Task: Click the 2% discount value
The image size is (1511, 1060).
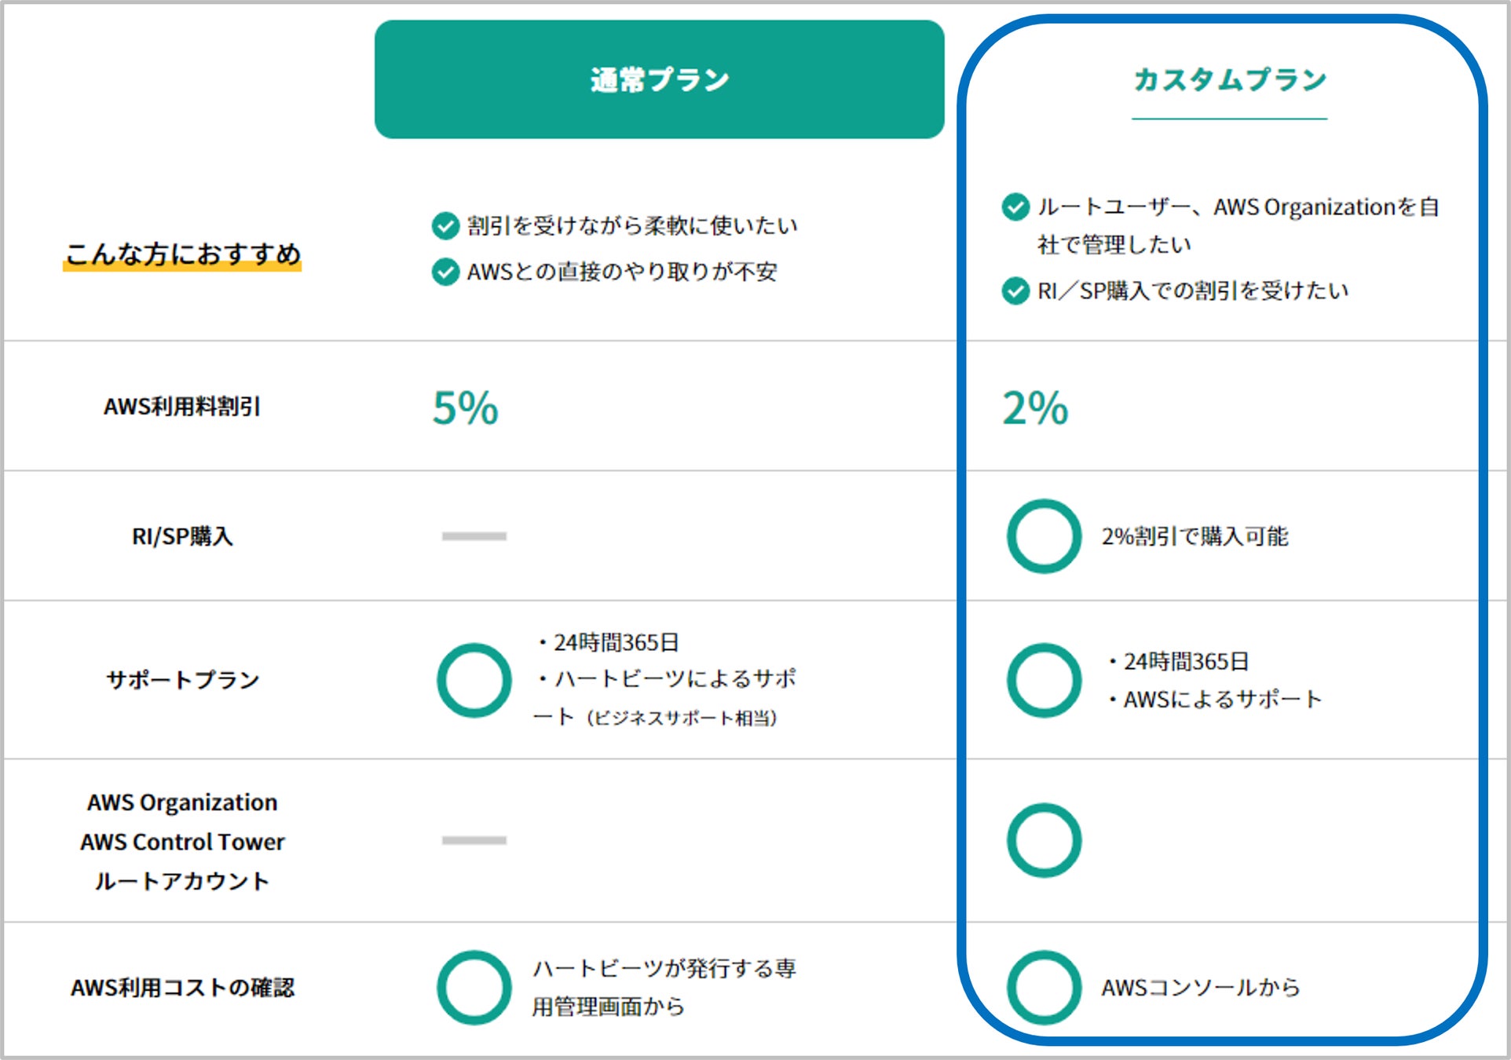Action: point(1035,408)
